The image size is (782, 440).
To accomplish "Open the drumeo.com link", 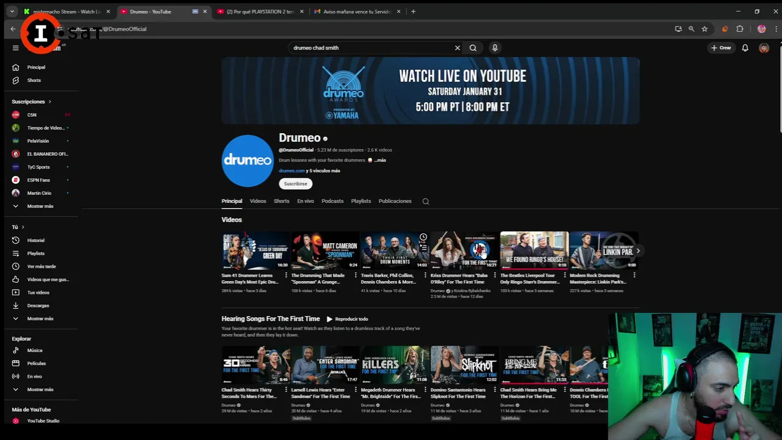I will 291,171.
